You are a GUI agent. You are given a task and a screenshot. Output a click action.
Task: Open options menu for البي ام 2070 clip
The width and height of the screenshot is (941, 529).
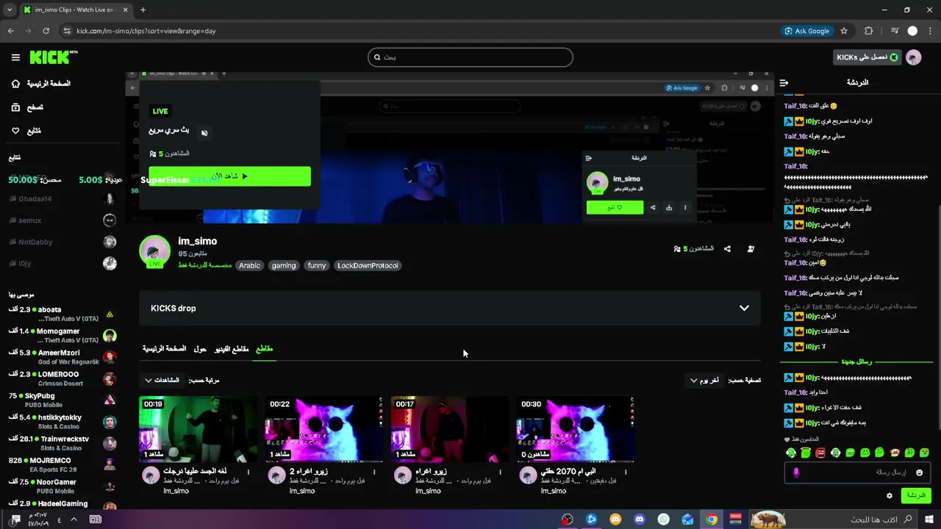coord(626,472)
